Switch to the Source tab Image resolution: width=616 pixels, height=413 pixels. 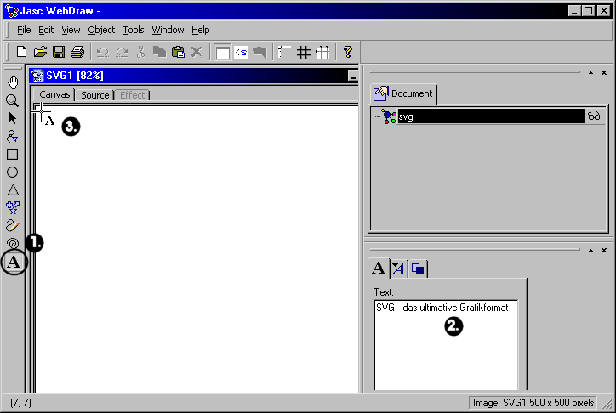coord(94,95)
